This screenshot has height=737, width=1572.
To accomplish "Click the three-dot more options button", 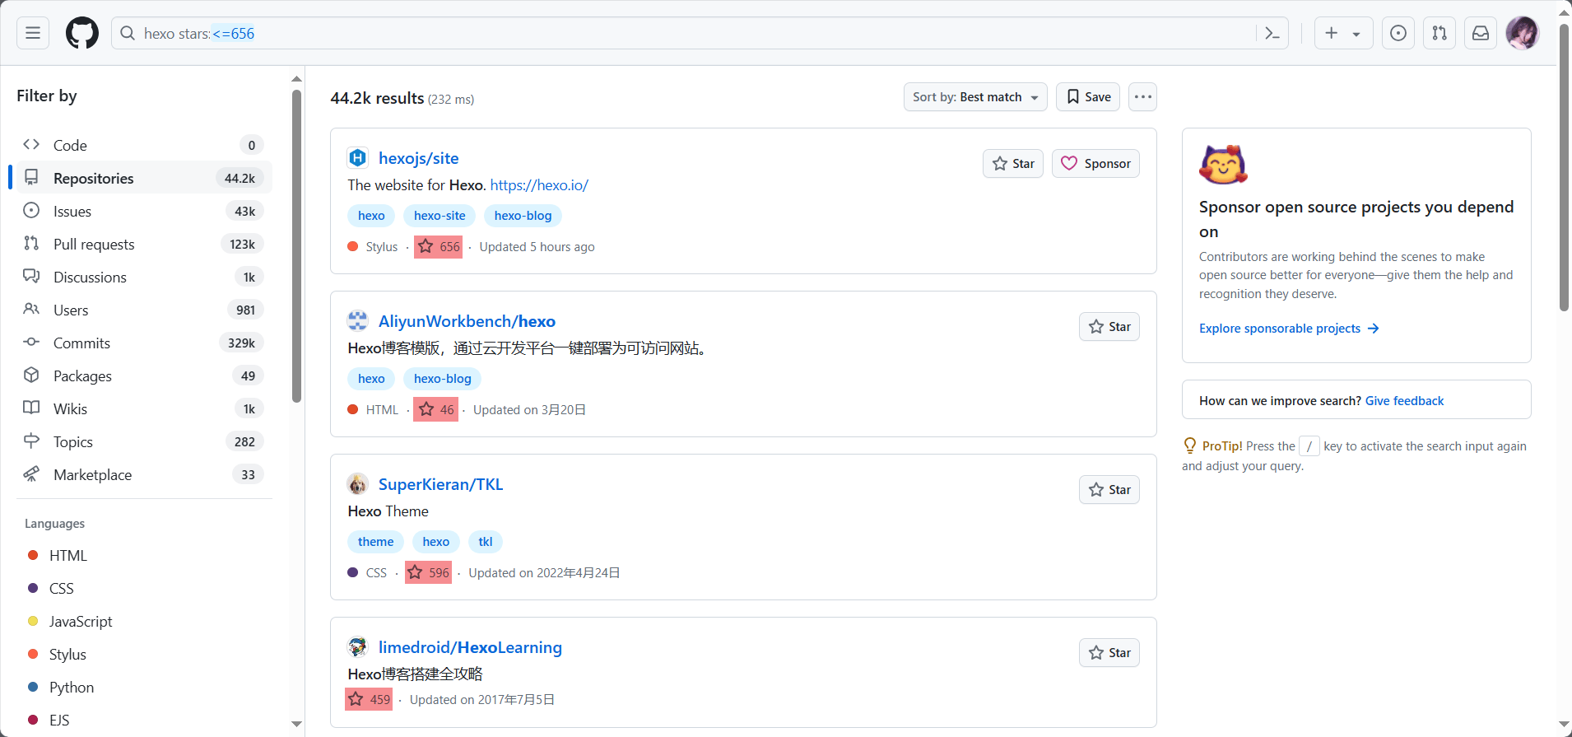I will [x=1142, y=97].
